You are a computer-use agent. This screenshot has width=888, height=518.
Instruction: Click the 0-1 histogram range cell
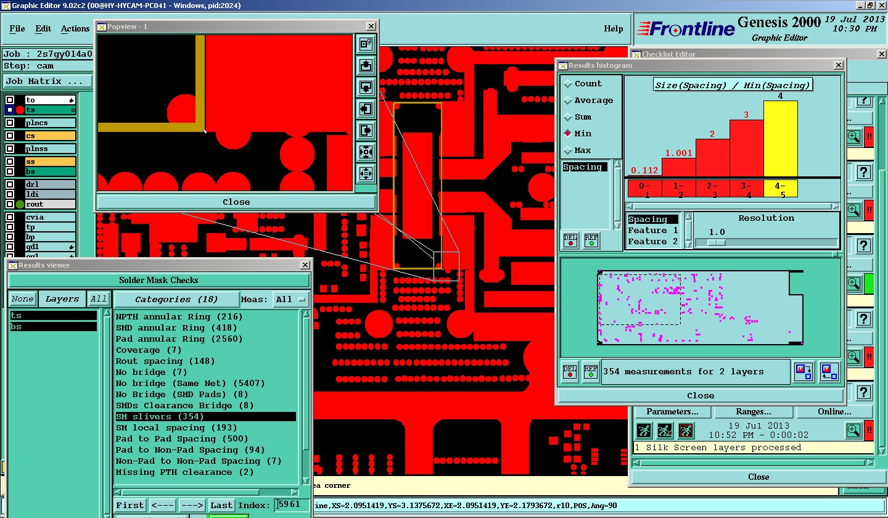[x=645, y=189]
